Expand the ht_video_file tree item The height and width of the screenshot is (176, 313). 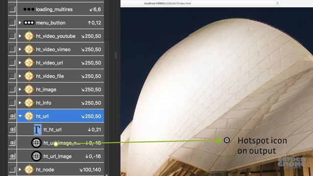[20, 76]
